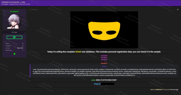Click the 400$ LTC/ETH/USDC/USDT text
The width and height of the screenshot is (181, 95).
pos(106,80)
